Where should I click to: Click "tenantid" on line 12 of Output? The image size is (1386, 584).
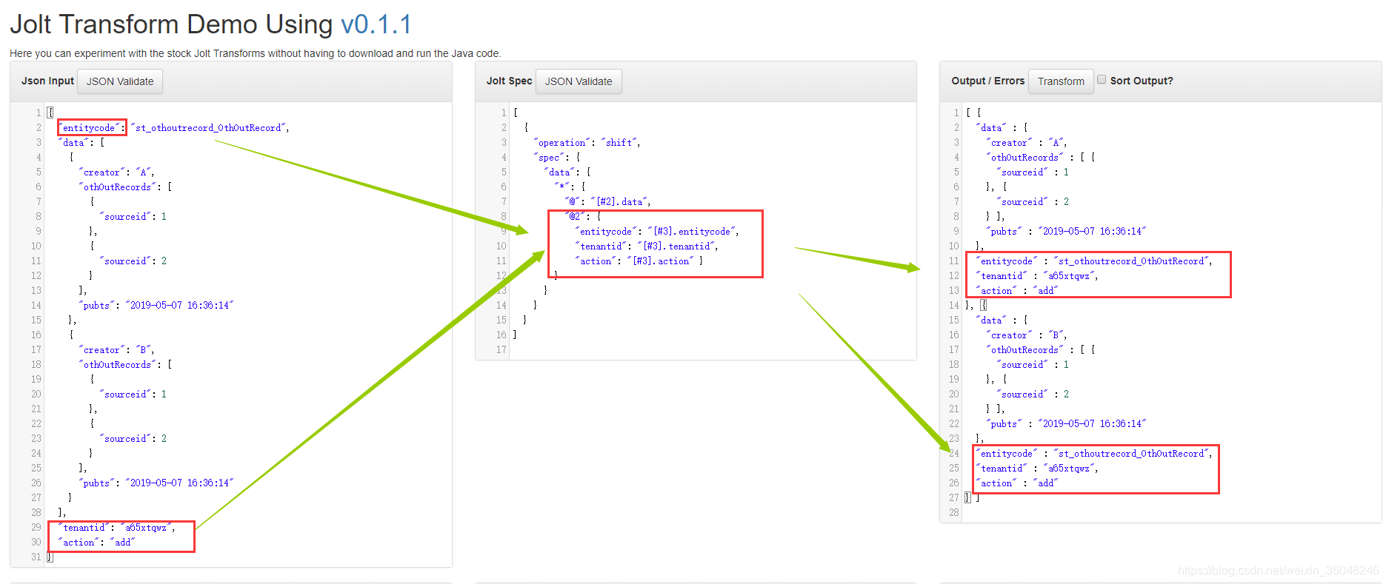(1036, 276)
